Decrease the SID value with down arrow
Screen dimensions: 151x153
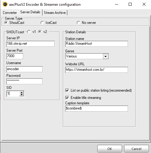coord(22,95)
